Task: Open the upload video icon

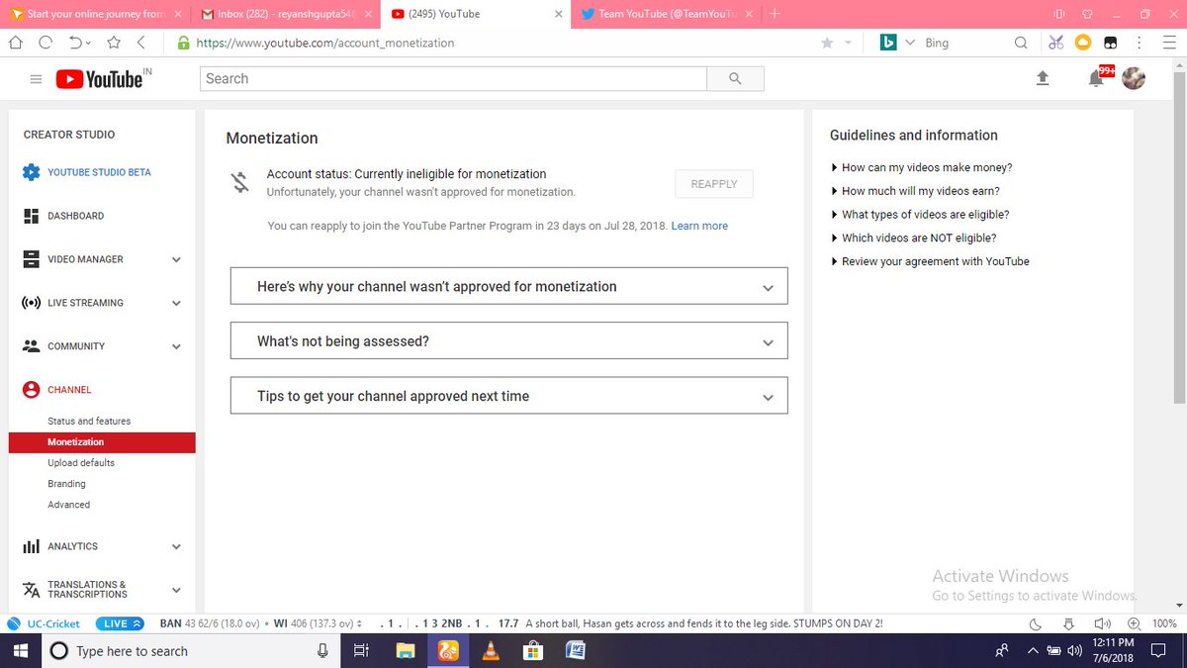Action: [1043, 78]
